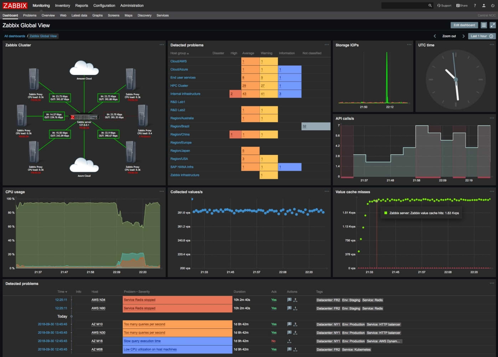
Task: Open the Share icon in the top bar
Action: pos(461,5)
